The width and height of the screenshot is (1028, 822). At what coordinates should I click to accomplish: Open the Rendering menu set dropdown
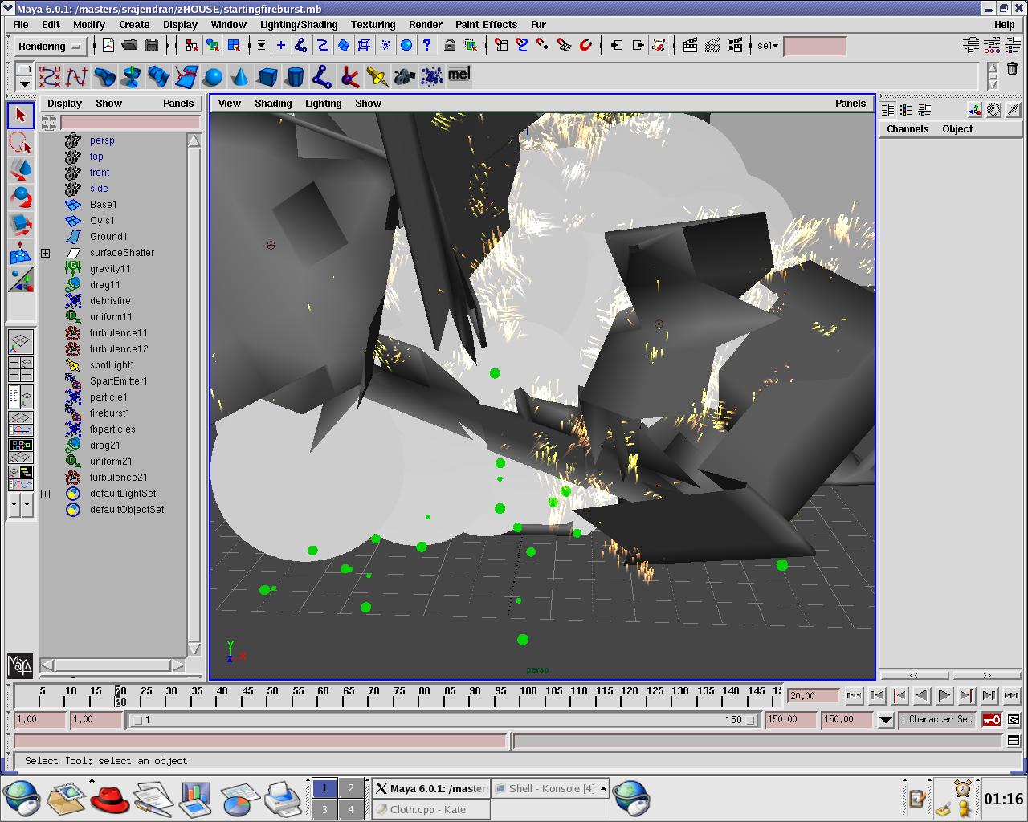50,47
